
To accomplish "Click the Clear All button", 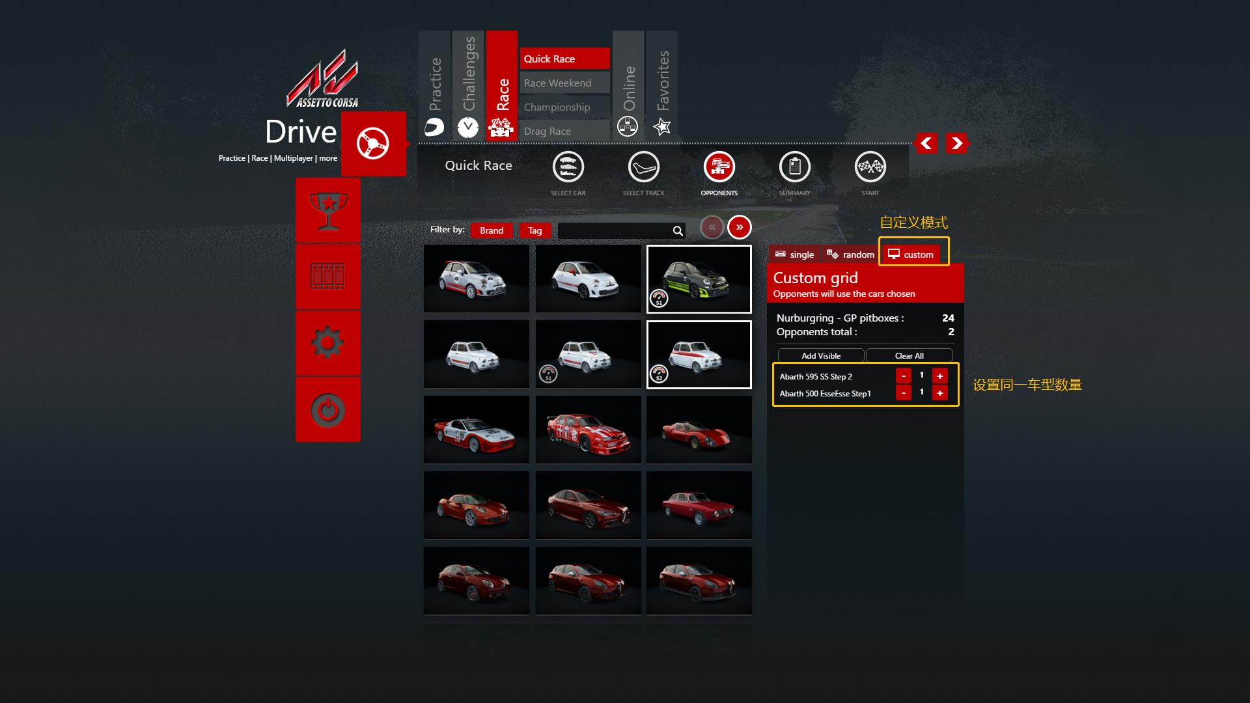I will [910, 355].
